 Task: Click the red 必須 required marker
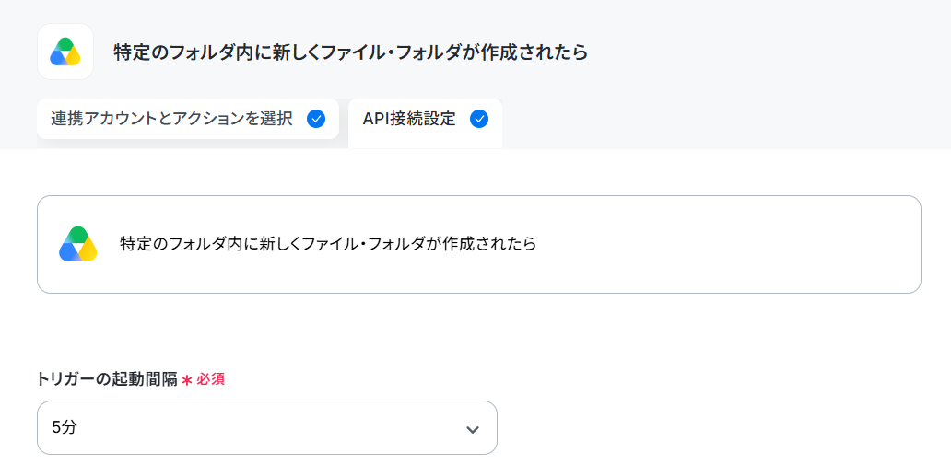tap(210, 379)
